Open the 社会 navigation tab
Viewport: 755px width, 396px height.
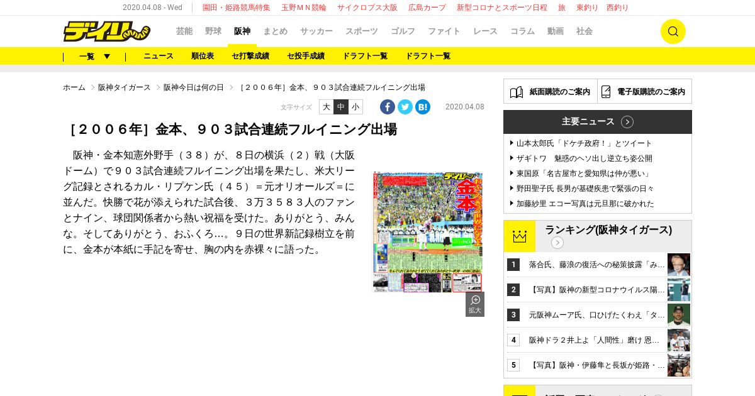click(584, 31)
